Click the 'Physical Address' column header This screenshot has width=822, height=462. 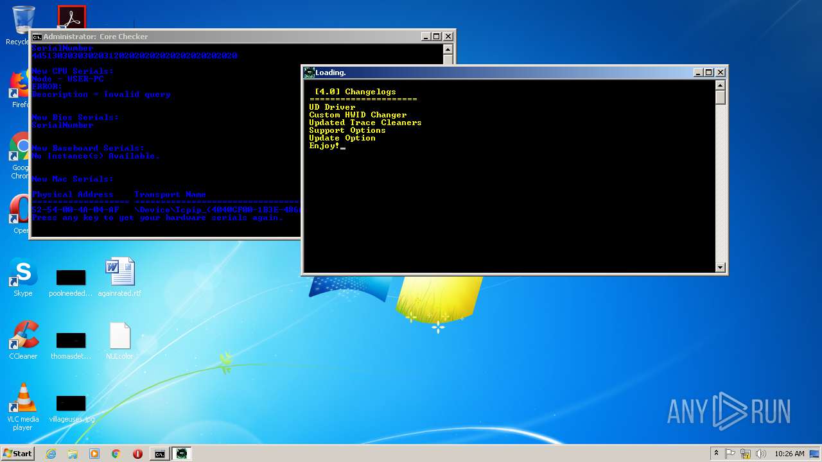click(x=73, y=194)
